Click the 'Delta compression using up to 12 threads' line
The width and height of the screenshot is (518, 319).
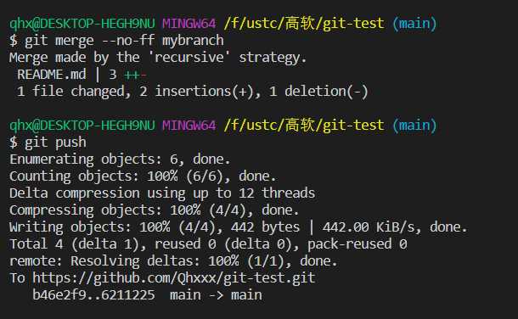pos(162,193)
